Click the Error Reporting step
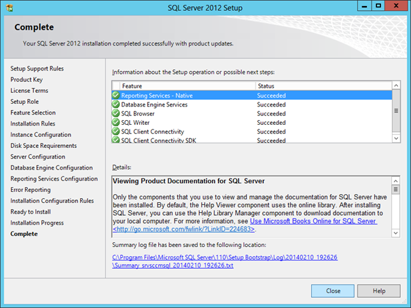This screenshot has height=308, width=411. click(31, 189)
